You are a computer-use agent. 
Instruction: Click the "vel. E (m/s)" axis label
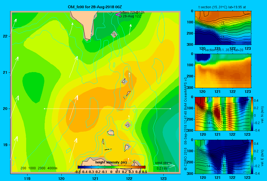click(x=262, y=158)
